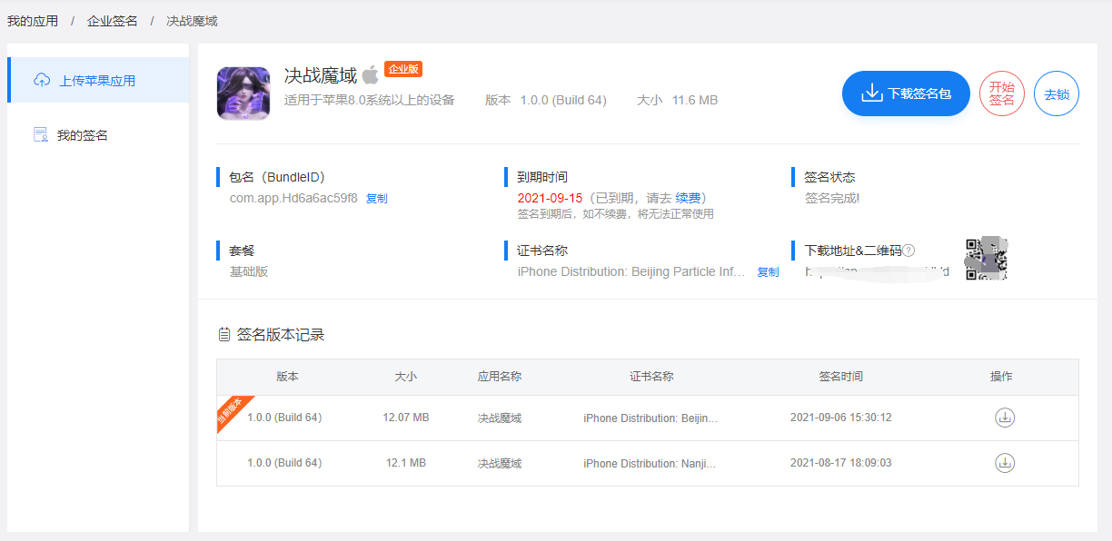
Task: Click clipboard icon beside 签名版本记录
Action: coord(224,335)
